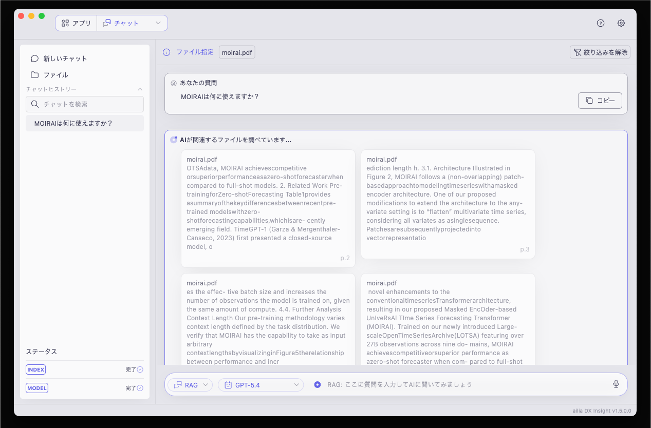The height and width of the screenshot is (428, 651).
Task: Select MOIRAIは何に使えますか？ chat history item
Action: [85, 123]
